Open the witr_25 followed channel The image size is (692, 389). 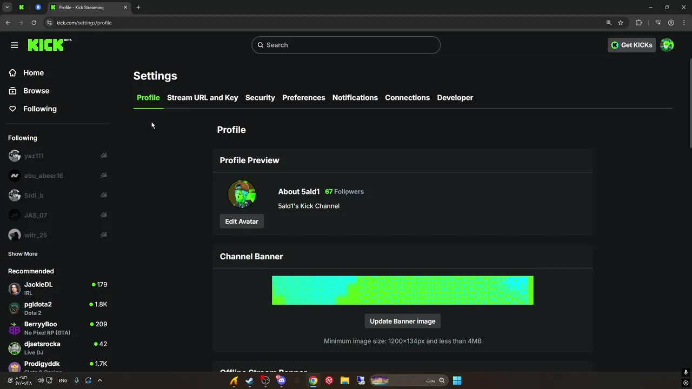(x=57, y=235)
